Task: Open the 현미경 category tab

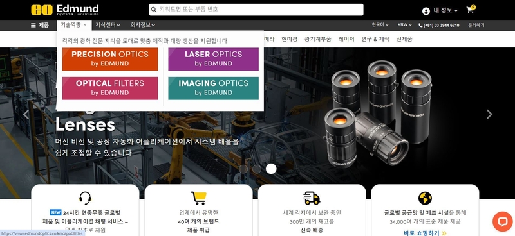Action: (x=289, y=39)
